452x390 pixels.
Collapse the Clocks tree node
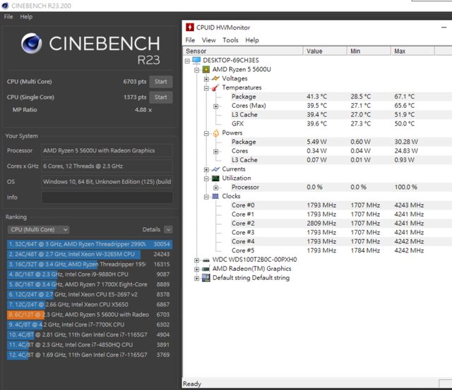click(x=206, y=196)
